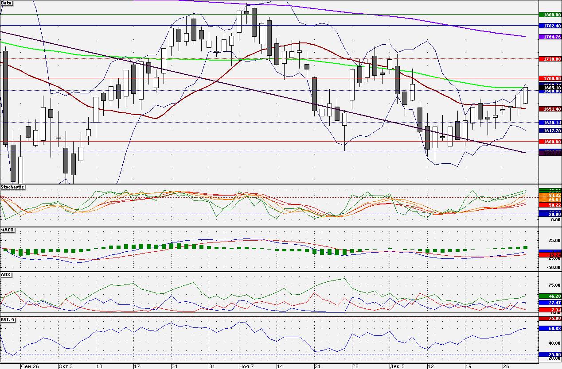Select the 24 date label
This screenshot has width=562, height=369.
coord(175,366)
